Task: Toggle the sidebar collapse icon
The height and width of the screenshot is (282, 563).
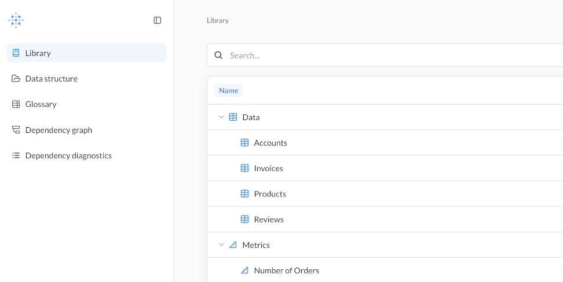Action: pos(158,20)
